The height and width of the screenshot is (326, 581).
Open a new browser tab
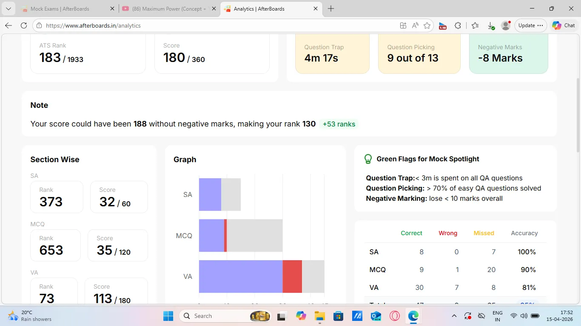tap(331, 8)
